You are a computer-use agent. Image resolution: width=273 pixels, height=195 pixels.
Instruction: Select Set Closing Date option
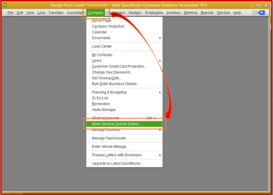(x=124, y=78)
